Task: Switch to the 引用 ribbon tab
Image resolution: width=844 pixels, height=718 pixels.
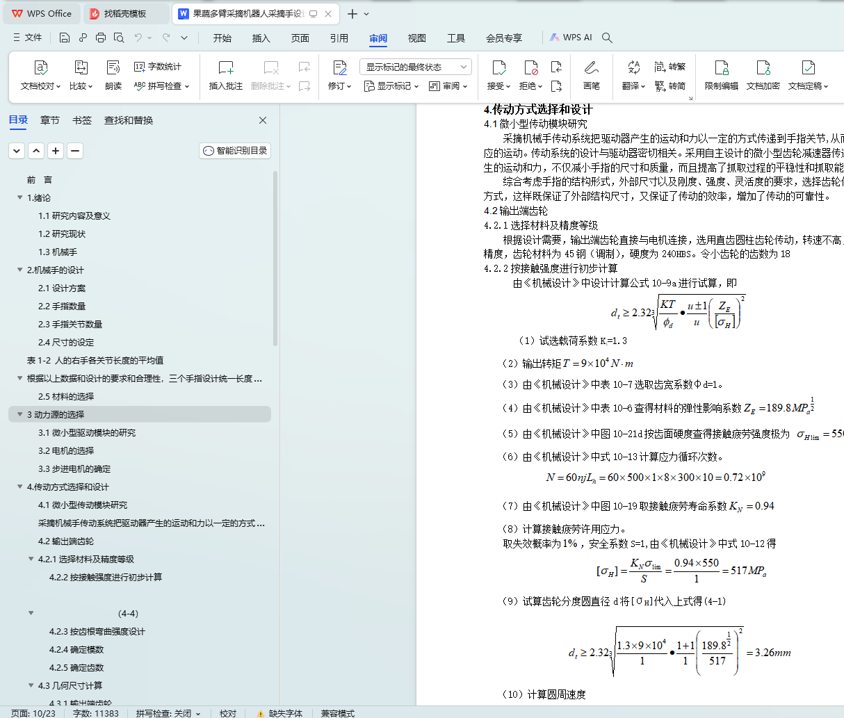Action: pos(339,38)
